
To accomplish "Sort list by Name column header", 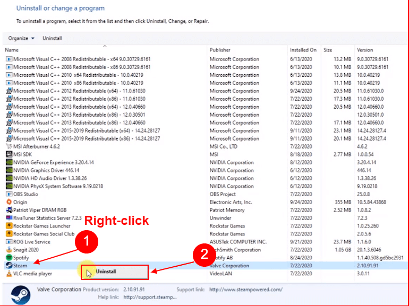I will point(12,50).
